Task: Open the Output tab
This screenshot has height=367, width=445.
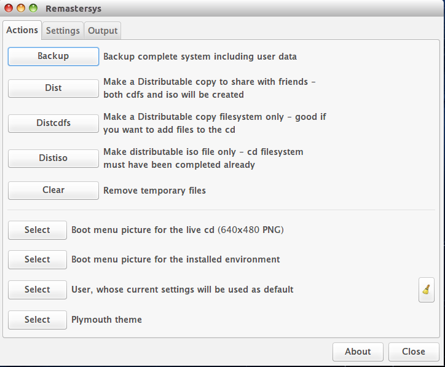Action: 103,30
